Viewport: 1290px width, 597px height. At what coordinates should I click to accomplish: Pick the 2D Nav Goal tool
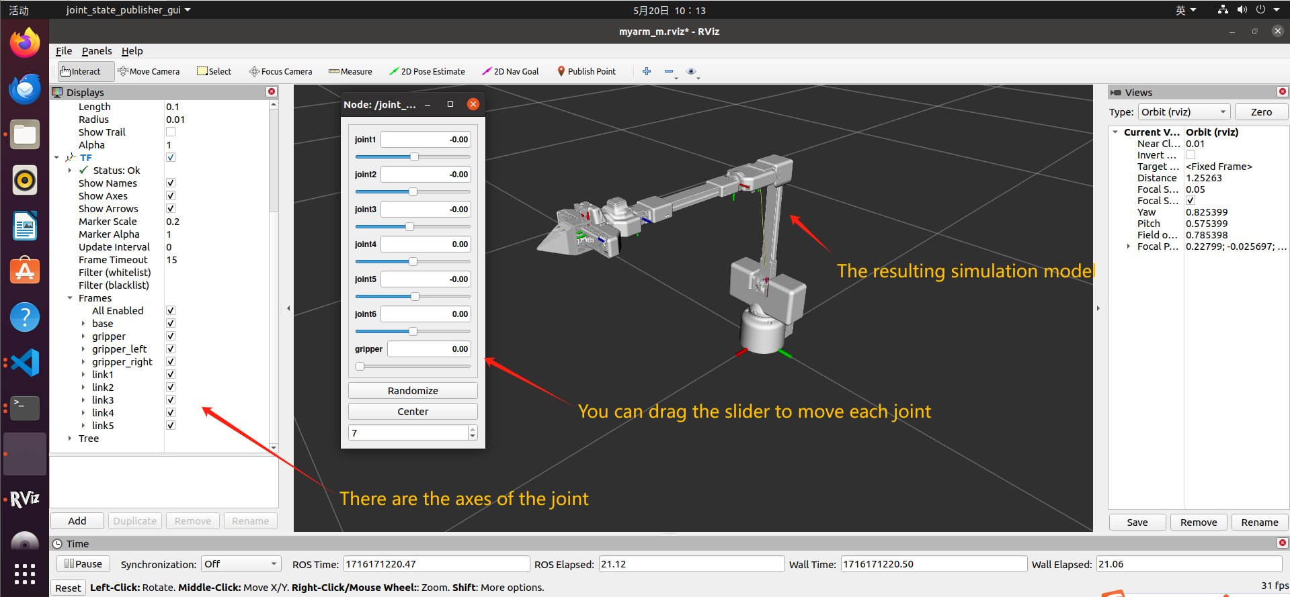510,71
